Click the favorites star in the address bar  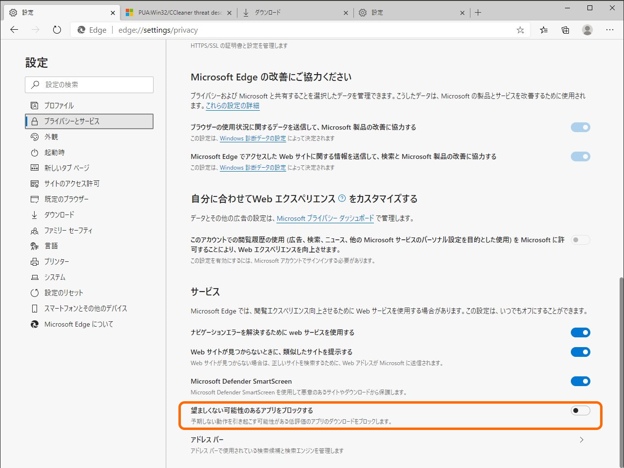(x=520, y=30)
